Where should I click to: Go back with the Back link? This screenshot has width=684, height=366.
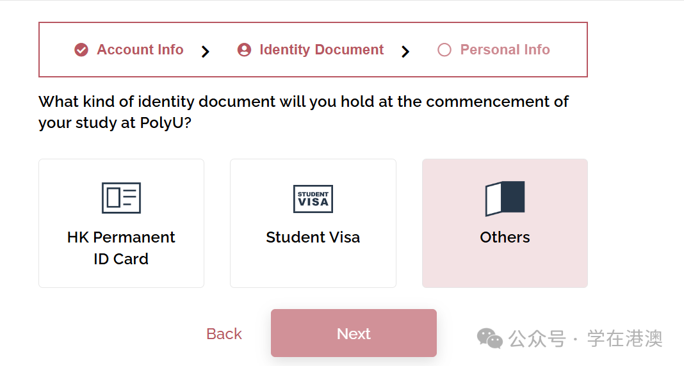point(224,334)
